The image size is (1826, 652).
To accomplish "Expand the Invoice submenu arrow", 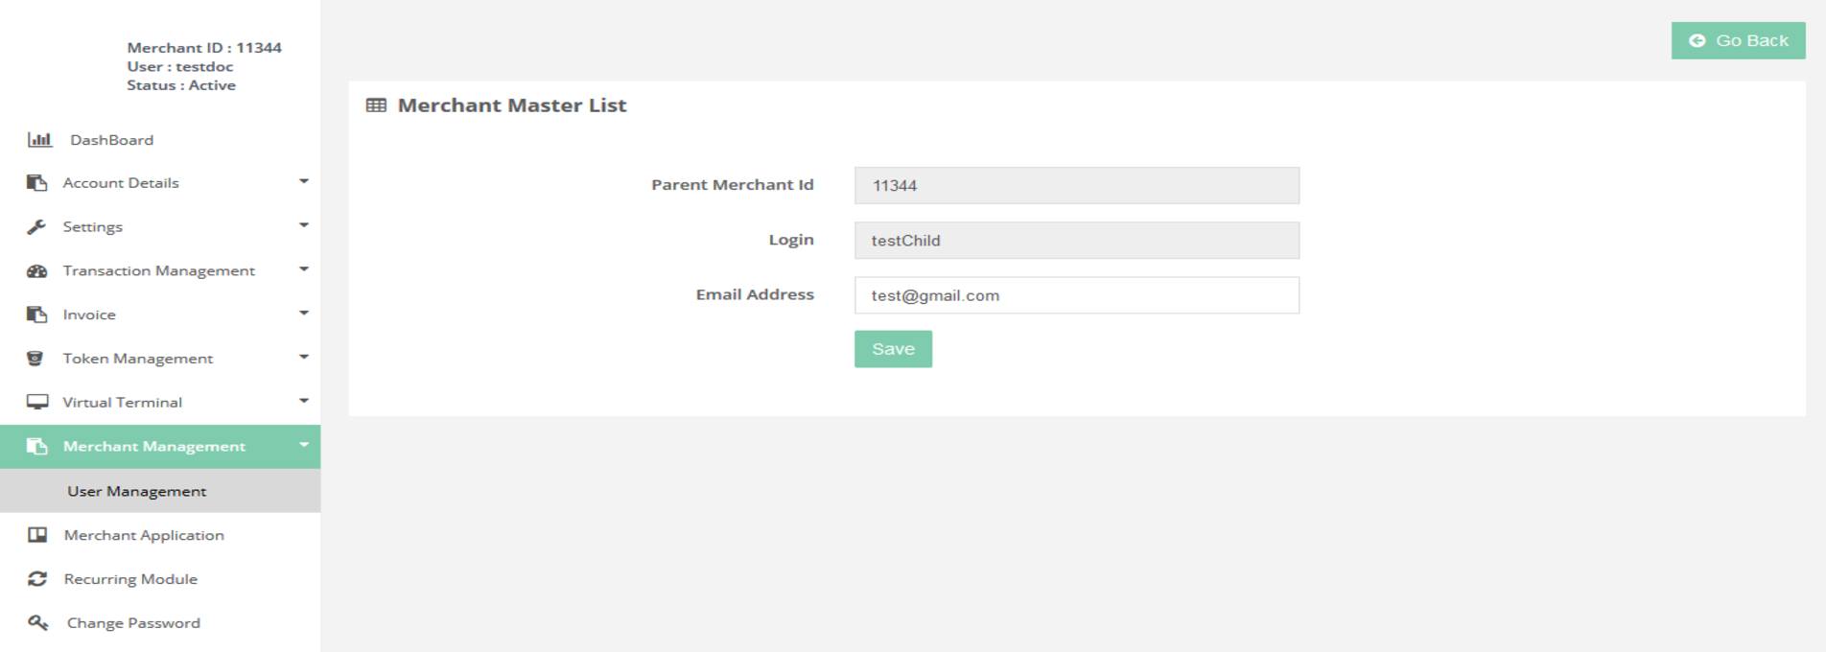I will pyautogui.click(x=303, y=313).
